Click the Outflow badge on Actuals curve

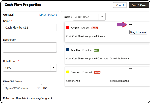(95, 28)
